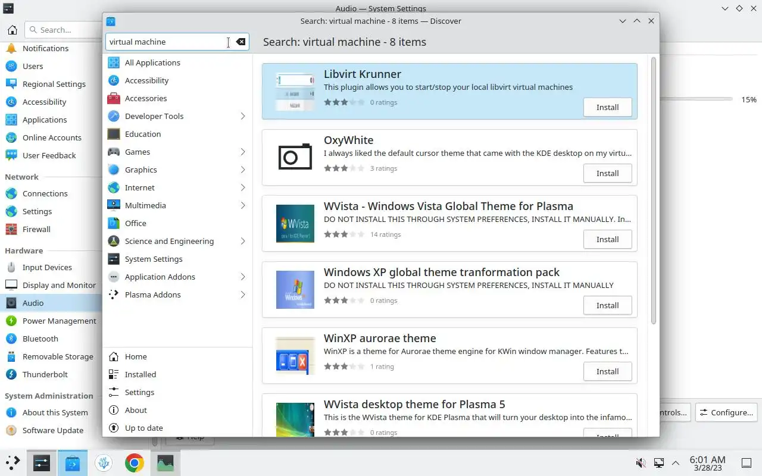Click the System Settings search box
Viewport: 762px width, 476px height.
(63, 30)
